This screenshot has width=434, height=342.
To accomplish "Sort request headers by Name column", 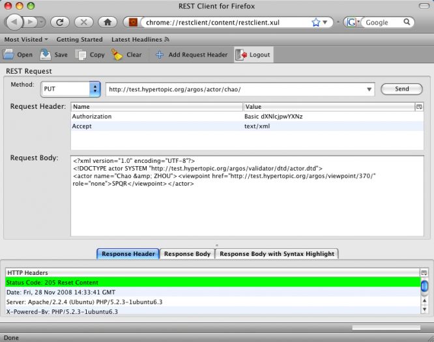I will click(156, 107).
